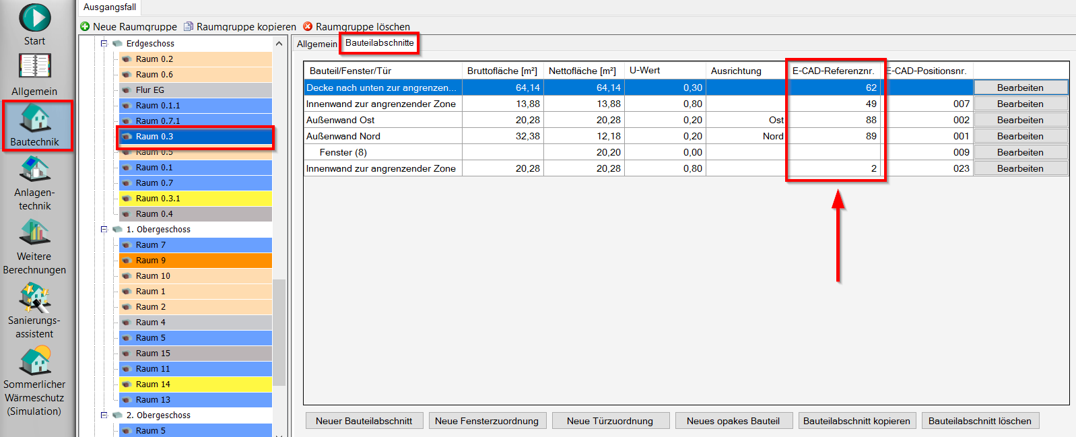Screen dimensions: 1076x437
Task: Select the Bautechnik house icon
Action: pos(34,118)
